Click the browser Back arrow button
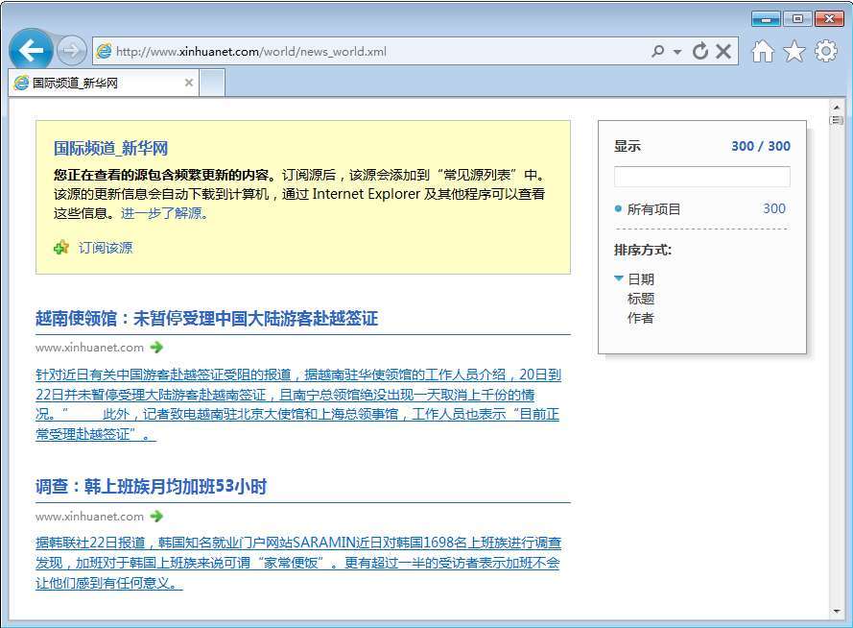This screenshot has height=628, width=853. [31, 51]
